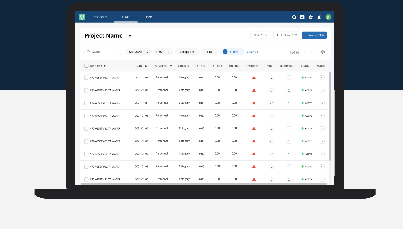Check the eighth row's checkbox
Viewport: 403px width, 229px height.
pos(86,167)
